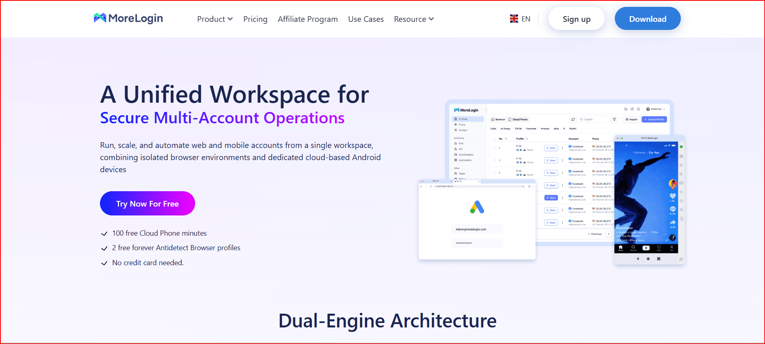Click the MoreLogin logo in the header
Screen dimensions: 765x344
tap(128, 18)
